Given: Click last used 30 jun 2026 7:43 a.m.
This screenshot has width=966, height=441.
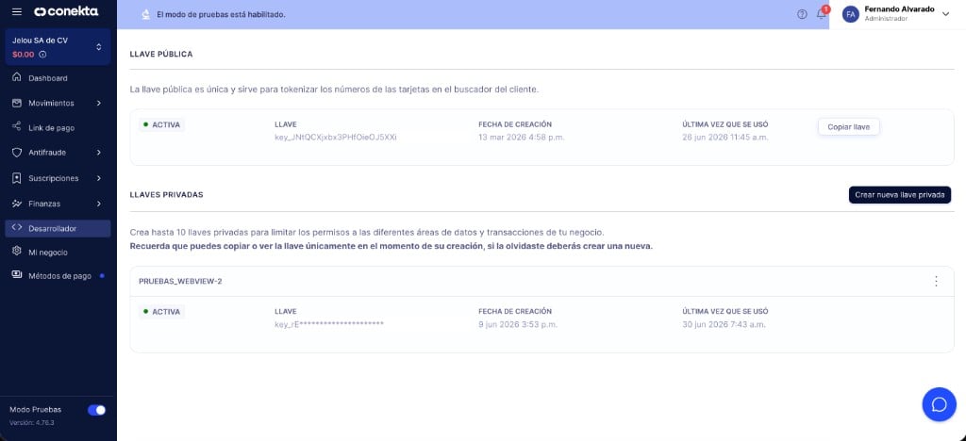Looking at the screenshot, I should [724, 324].
